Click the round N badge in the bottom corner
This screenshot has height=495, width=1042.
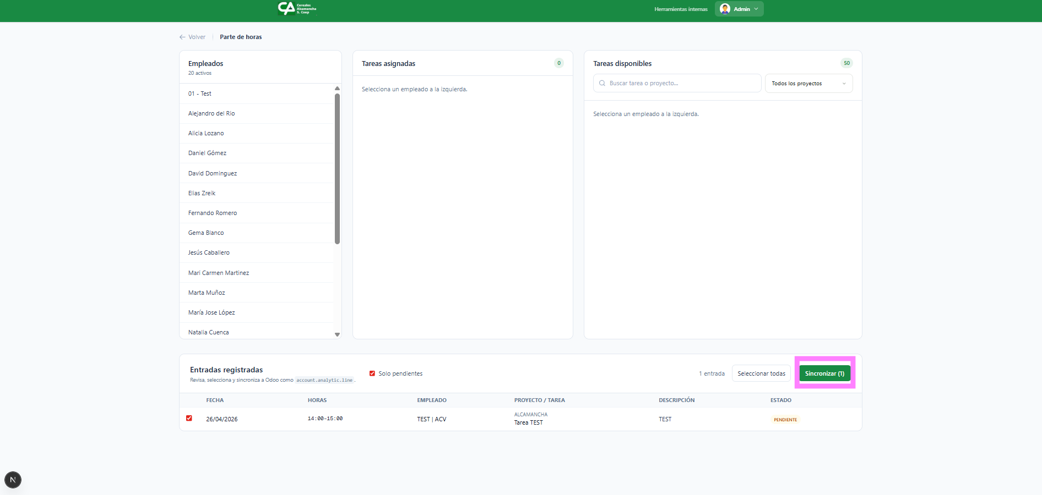[x=13, y=480]
